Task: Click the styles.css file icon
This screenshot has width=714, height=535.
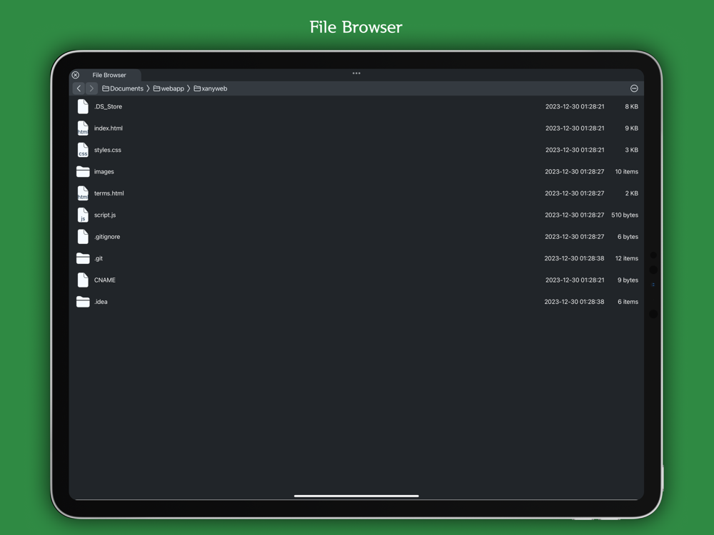Action: tap(83, 150)
